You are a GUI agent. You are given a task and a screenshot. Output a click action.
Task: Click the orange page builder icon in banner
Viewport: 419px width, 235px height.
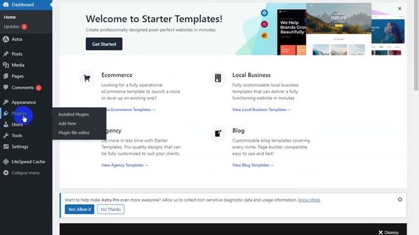pyautogui.click(x=264, y=35)
